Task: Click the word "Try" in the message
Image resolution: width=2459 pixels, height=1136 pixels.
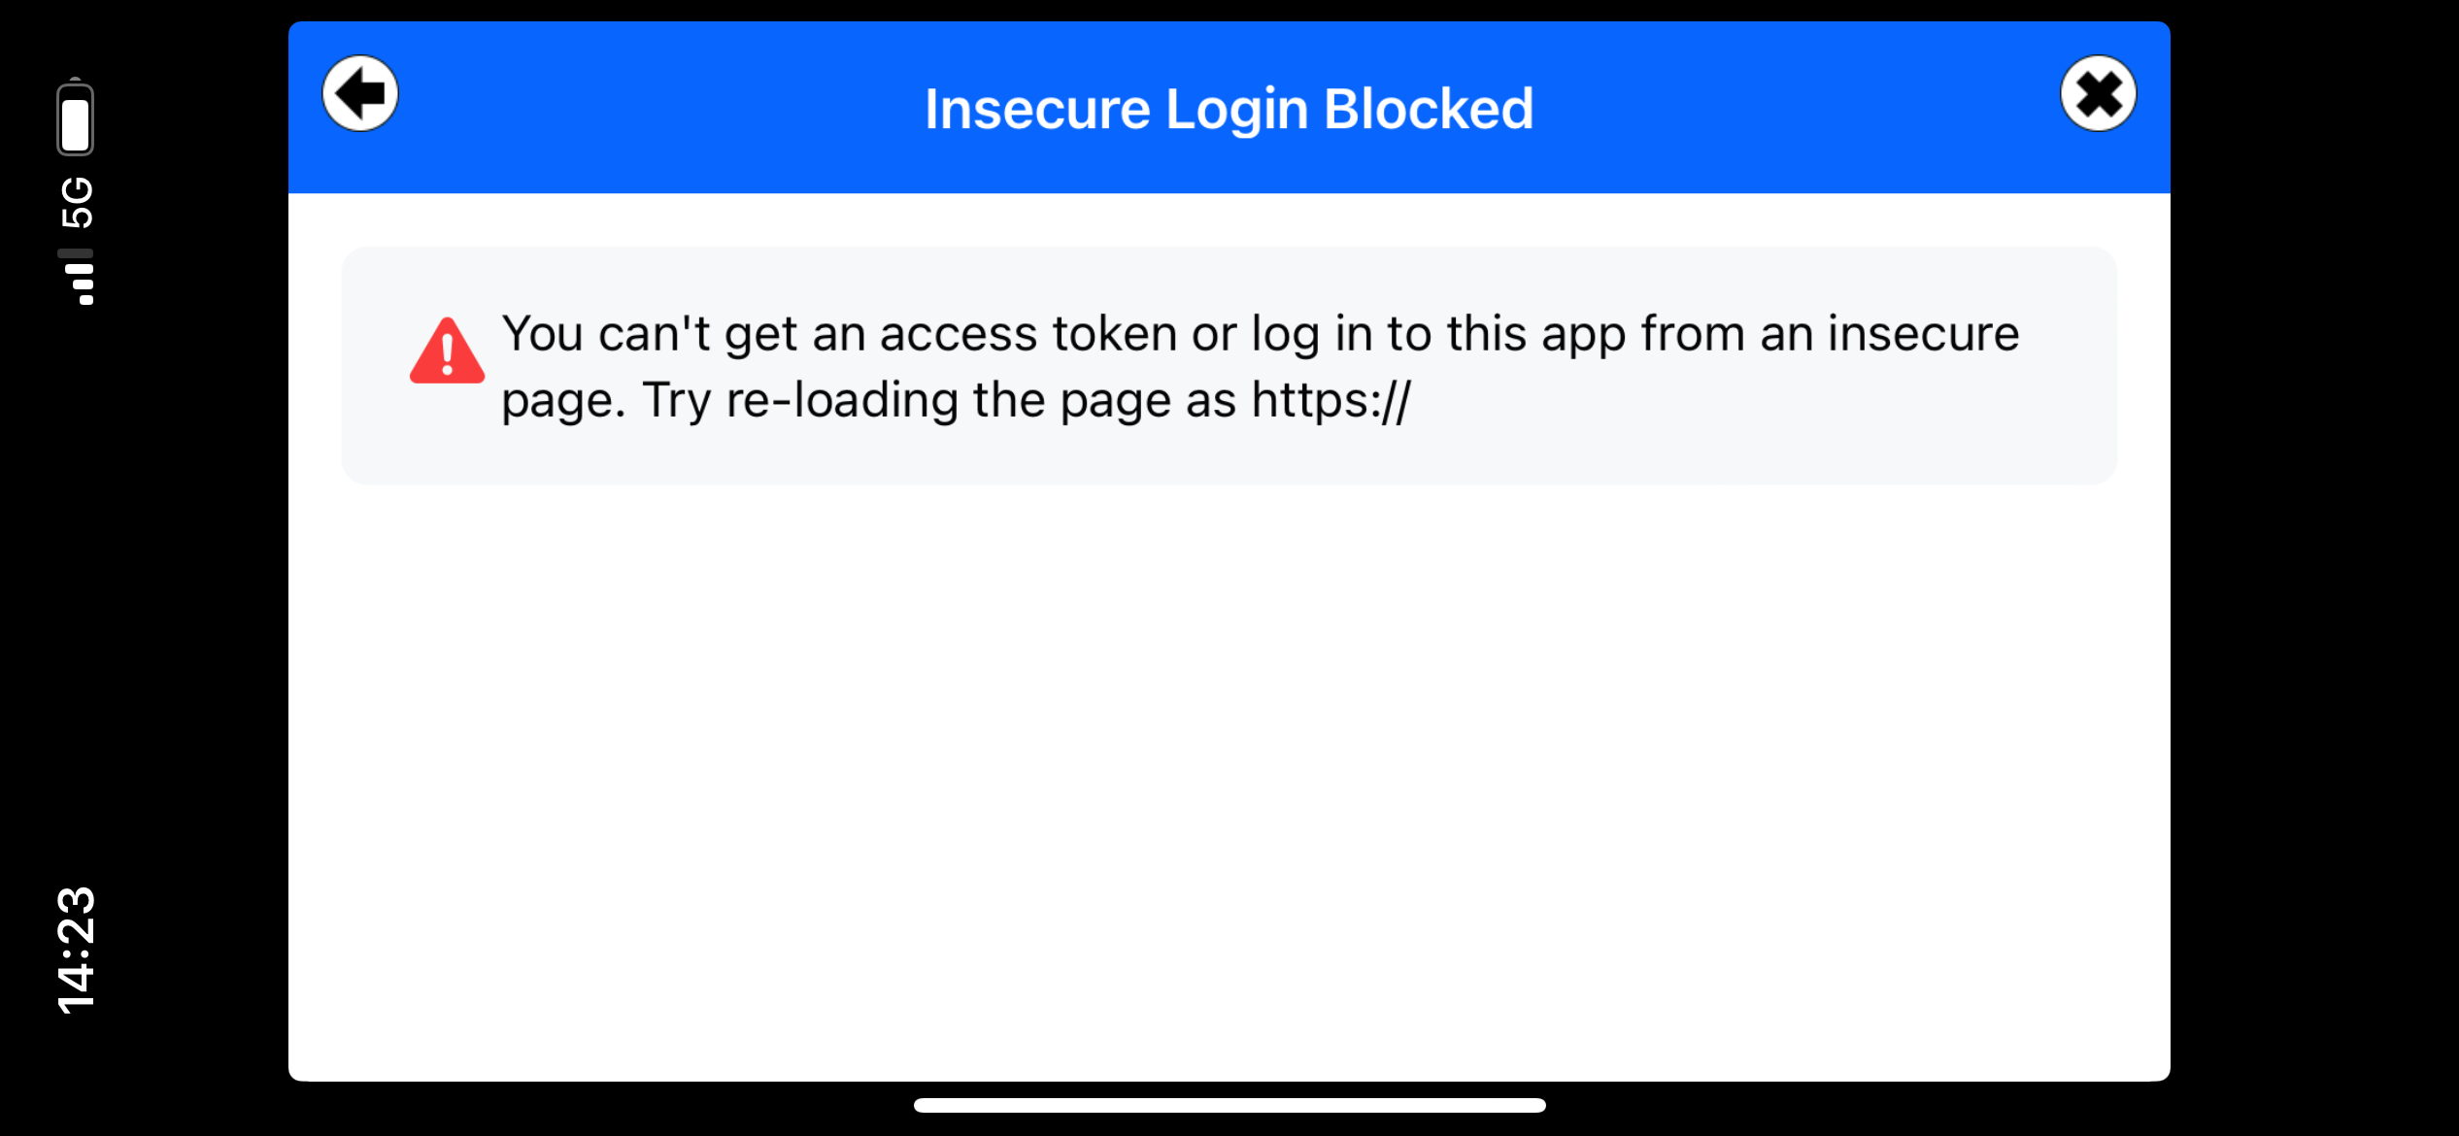Action: (677, 400)
